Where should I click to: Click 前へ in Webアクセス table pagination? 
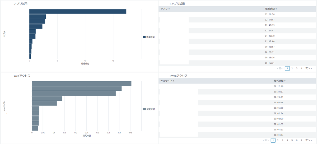(266, 140)
